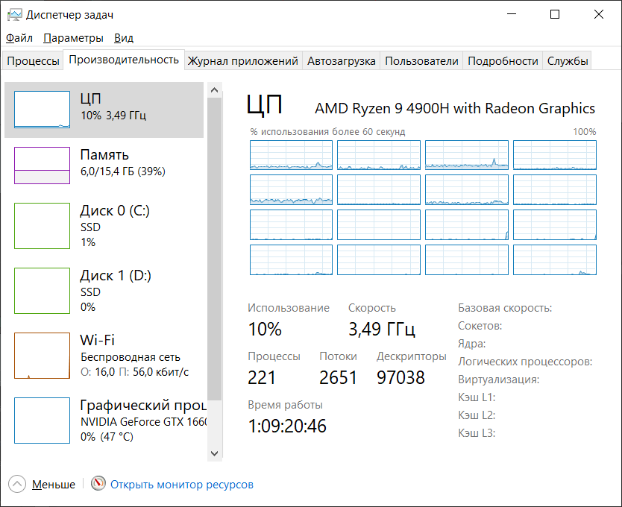The image size is (622, 507).
Task: Close the Диспетчер задач window
Action: 599,14
